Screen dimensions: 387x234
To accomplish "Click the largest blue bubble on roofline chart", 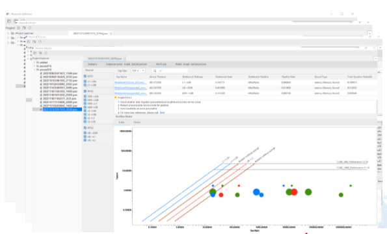I will (x=256, y=192).
